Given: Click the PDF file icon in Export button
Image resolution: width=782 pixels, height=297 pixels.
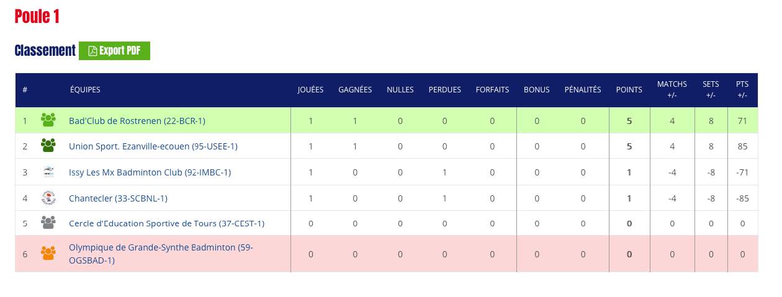Looking at the screenshot, I should (92, 51).
